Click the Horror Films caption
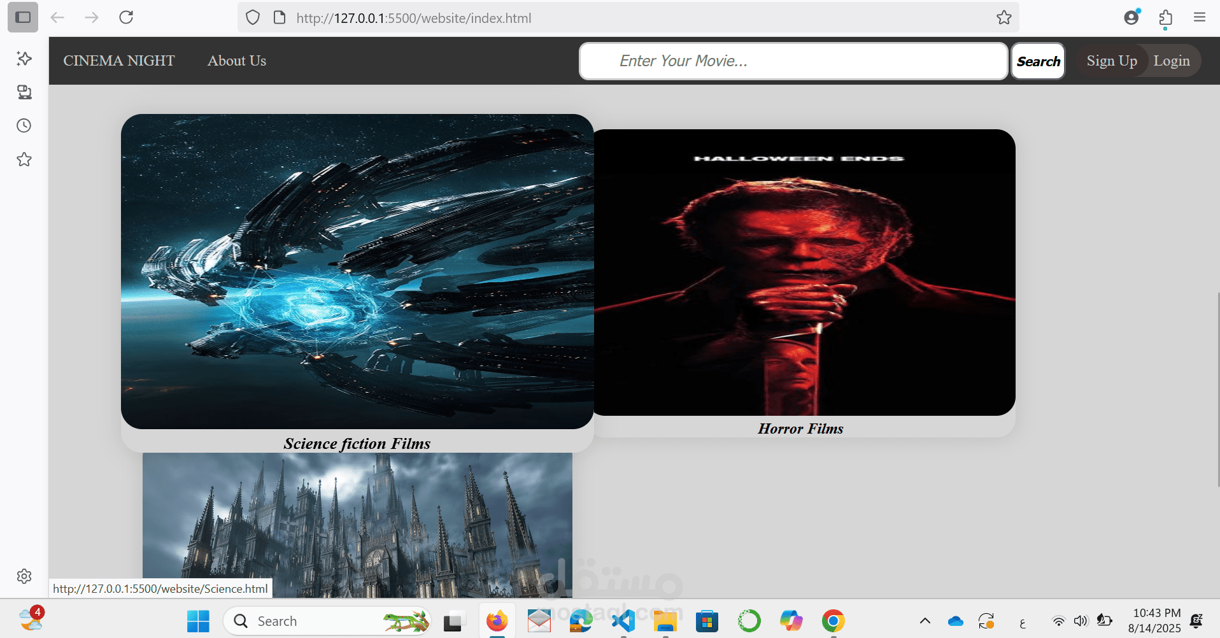Viewport: 1220px width, 638px height. click(800, 429)
